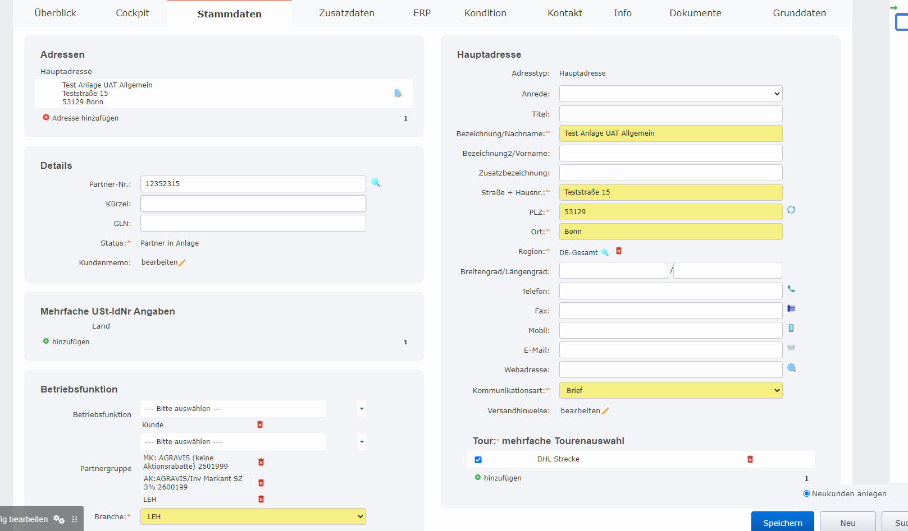Remove the Kunde Betriebsfunktion with the trash icon
Viewport: 908px width, 531px height.
pyautogui.click(x=259, y=424)
